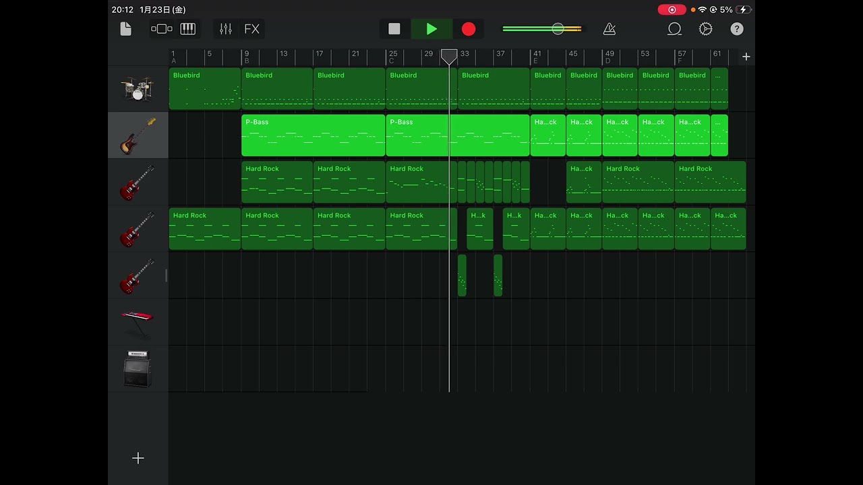863x485 pixels.
Task: Select short region at bar 33 on fifth track
Action: pos(462,276)
